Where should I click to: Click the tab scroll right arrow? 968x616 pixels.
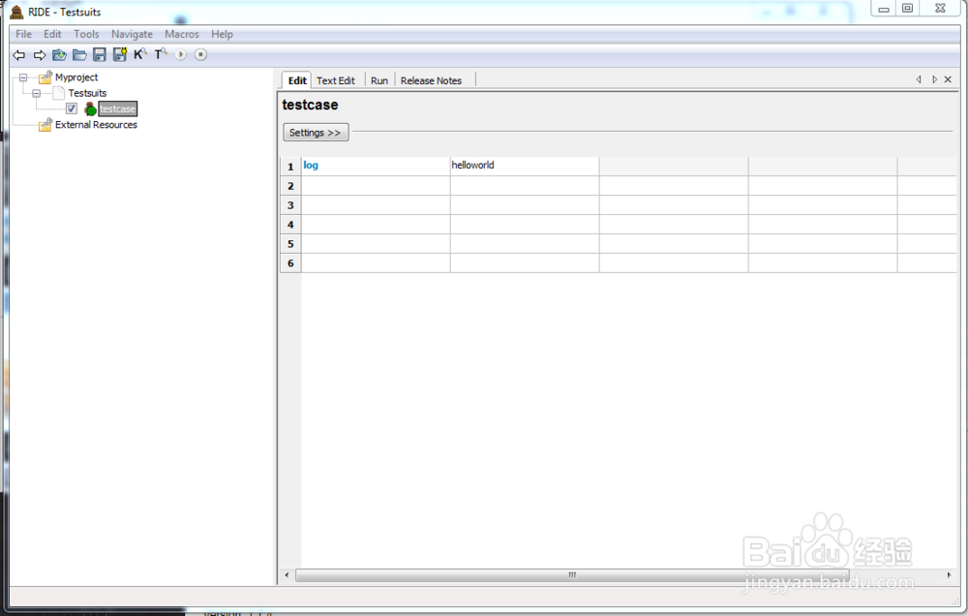tap(934, 79)
